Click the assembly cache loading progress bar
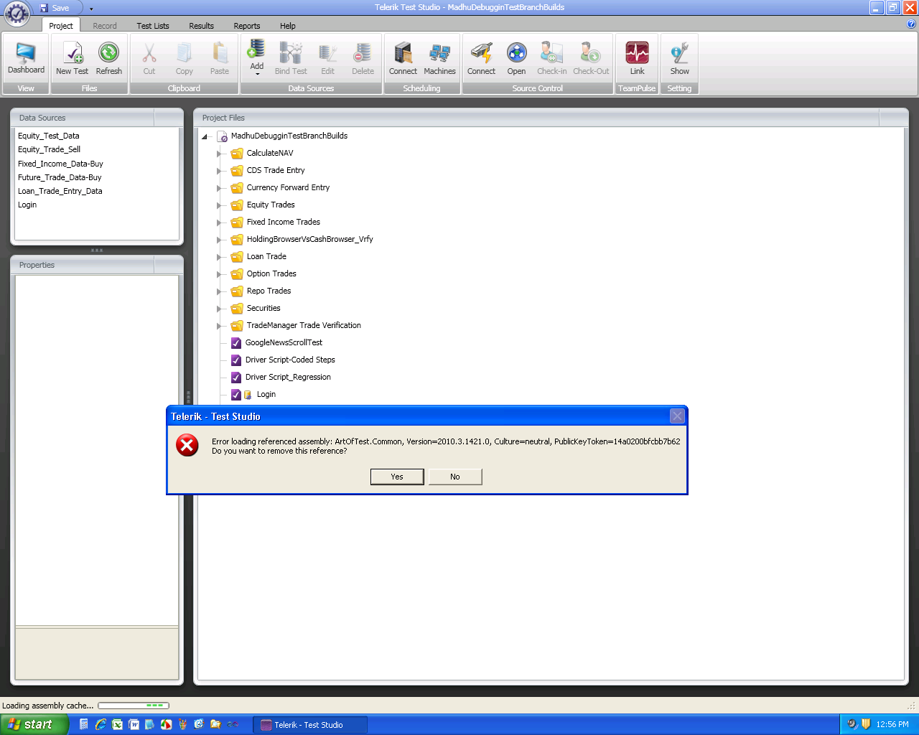Screen dimensions: 919x735 pos(134,706)
